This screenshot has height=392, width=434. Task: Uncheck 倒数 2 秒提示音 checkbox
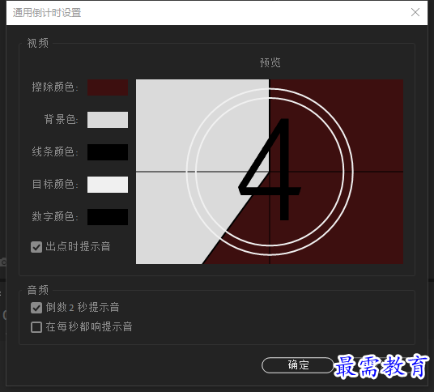point(36,308)
